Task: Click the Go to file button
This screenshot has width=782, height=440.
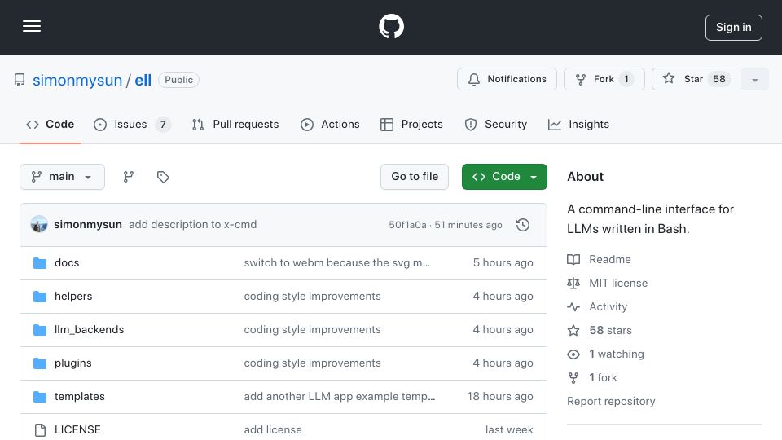Action: (415, 177)
